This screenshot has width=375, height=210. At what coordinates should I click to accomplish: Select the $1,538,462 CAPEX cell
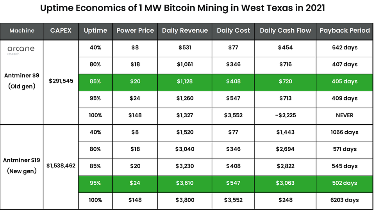(61, 166)
